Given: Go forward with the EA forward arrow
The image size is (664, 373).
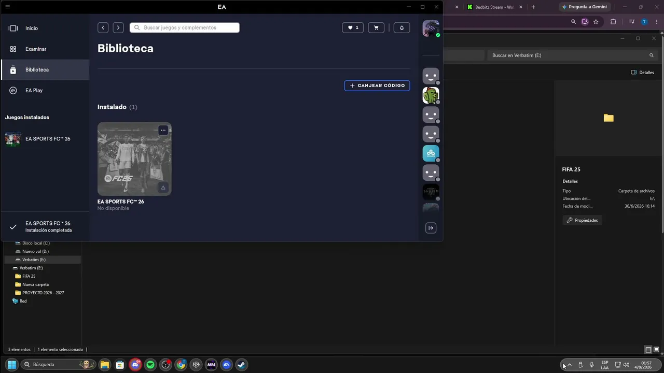Looking at the screenshot, I should [118, 27].
